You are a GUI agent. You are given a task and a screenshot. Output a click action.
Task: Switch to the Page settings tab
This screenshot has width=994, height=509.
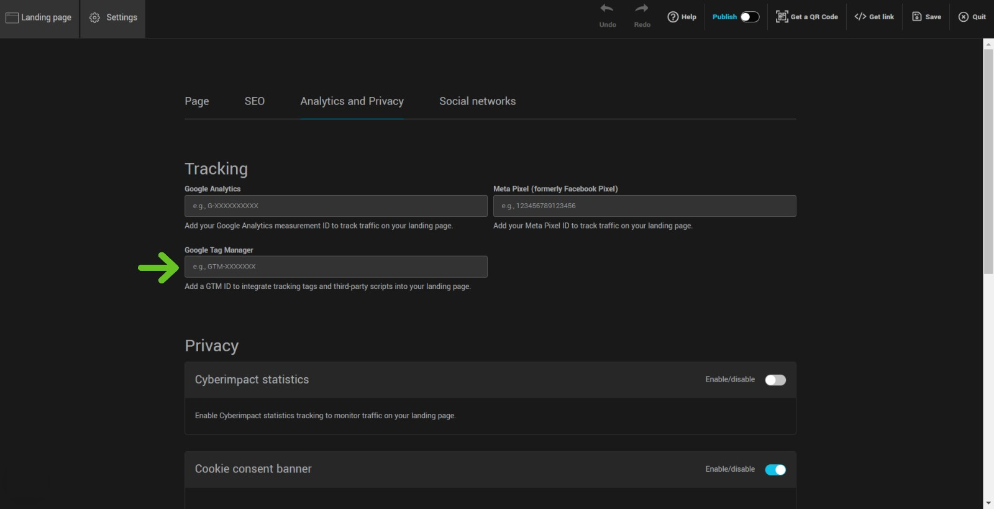(x=197, y=101)
